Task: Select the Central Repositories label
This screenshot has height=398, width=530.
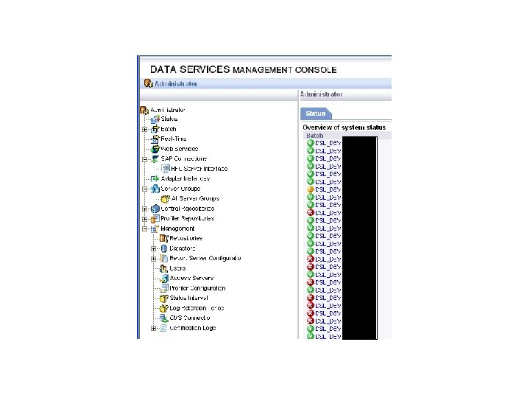Action: pyautogui.click(x=188, y=209)
